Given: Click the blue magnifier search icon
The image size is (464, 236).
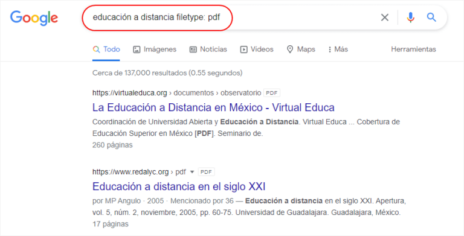Looking at the screenshot, I should (431, 18).
